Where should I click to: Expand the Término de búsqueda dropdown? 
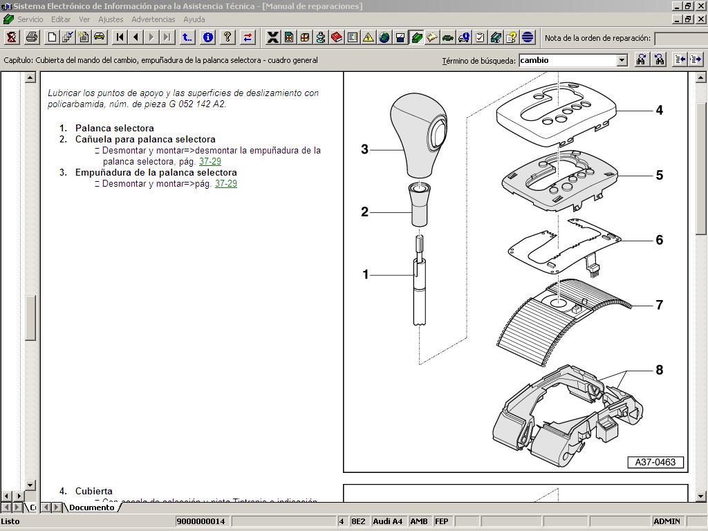pos(622,60)
